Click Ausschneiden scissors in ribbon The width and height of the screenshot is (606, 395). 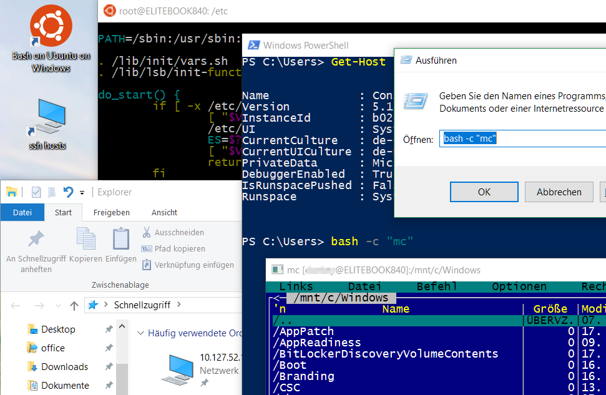[x=146, y=233]
